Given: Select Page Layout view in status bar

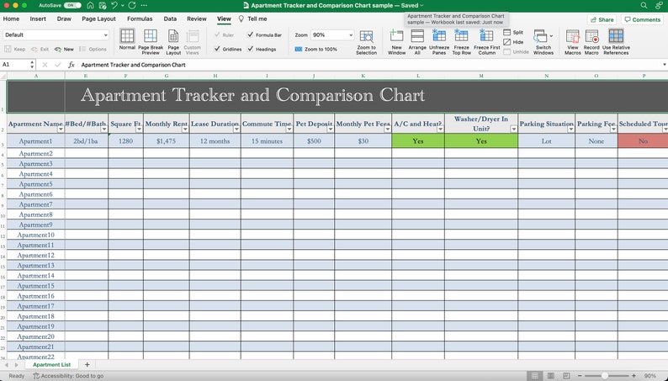Looking at the screenshot, I should 550,376.
